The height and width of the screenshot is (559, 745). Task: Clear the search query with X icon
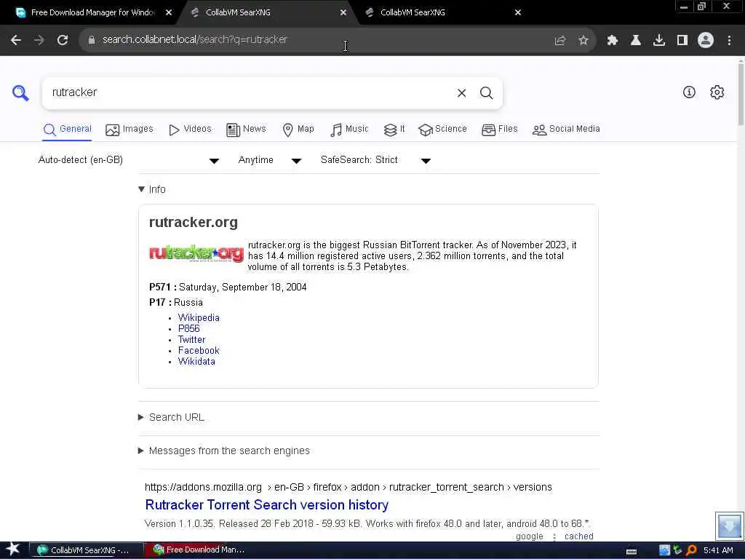(x=461, y=93)
